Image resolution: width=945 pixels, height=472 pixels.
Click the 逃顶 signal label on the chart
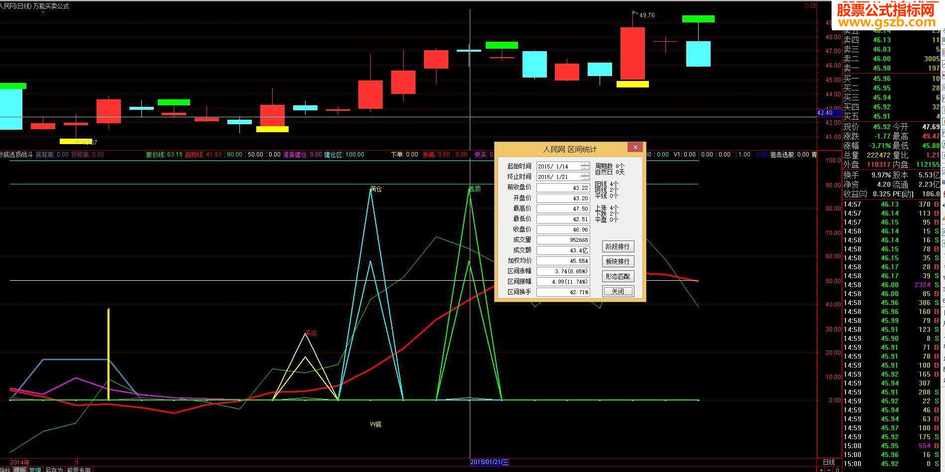tap(475, 189)
